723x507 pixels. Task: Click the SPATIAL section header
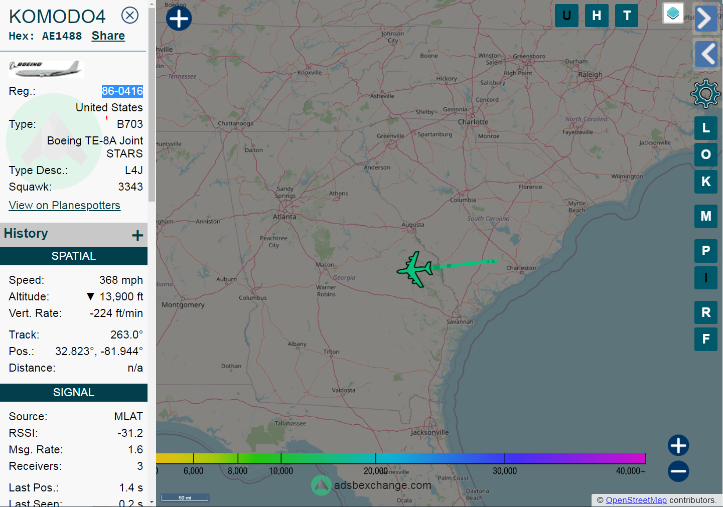[74, 256]
